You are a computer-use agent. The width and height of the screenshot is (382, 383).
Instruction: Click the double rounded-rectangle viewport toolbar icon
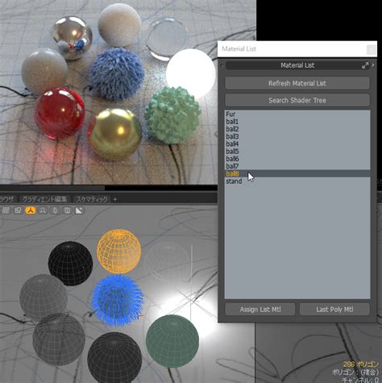tap(67, 210)
